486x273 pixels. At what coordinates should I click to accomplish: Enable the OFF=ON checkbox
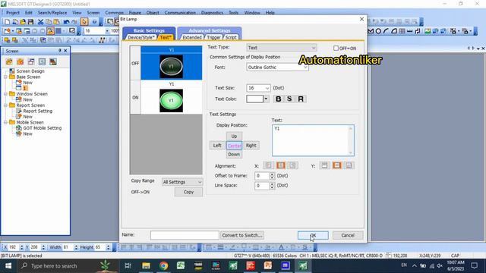click(336, 49)
